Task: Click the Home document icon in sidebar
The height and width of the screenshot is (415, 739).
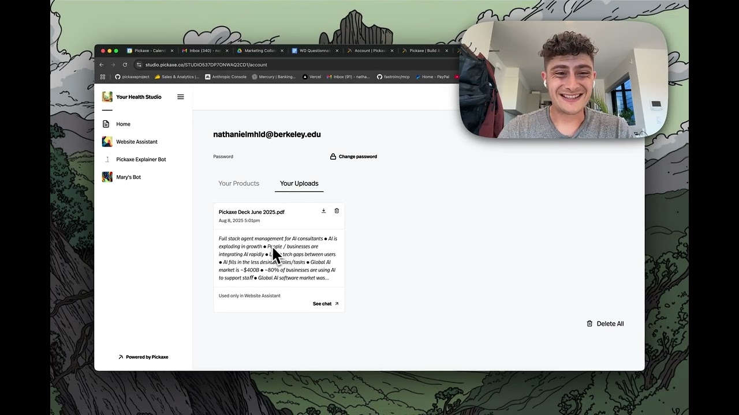Action: (106, 124)
